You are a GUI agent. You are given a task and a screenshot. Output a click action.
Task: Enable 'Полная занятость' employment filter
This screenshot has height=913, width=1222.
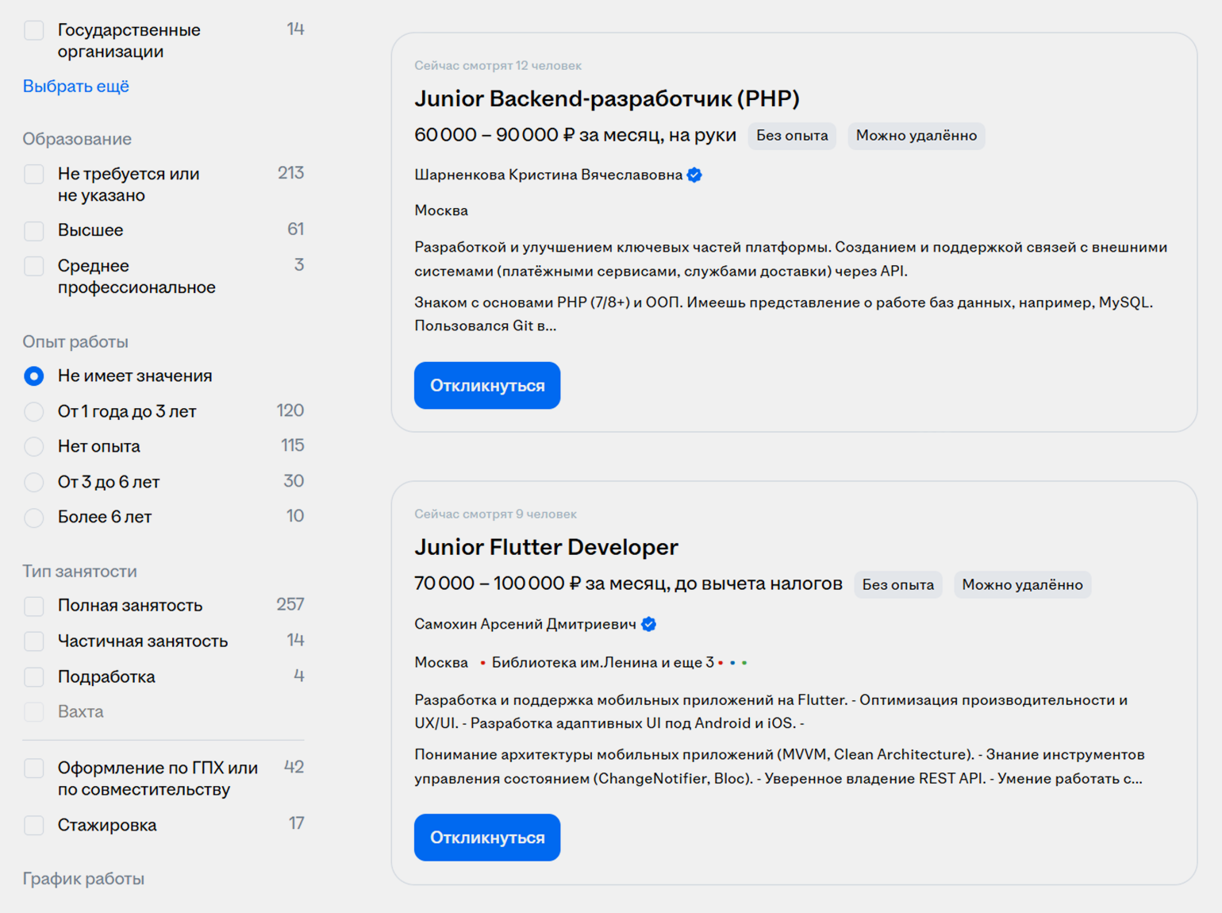34,606
